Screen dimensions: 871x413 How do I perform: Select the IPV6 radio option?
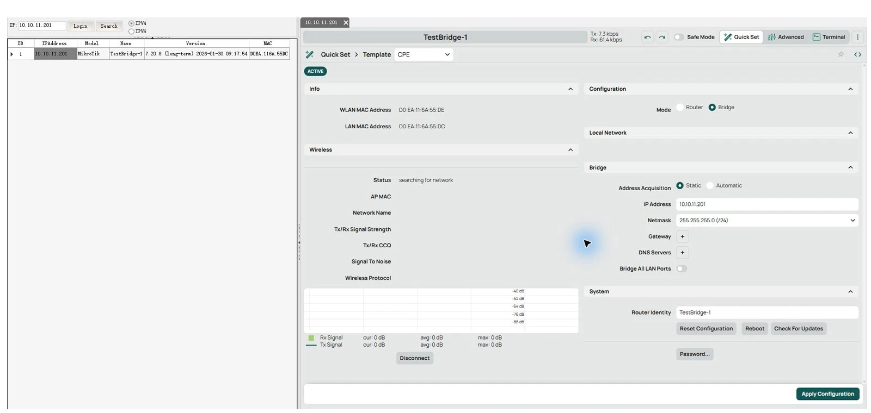pyautogui.click(x=131, y=32)
